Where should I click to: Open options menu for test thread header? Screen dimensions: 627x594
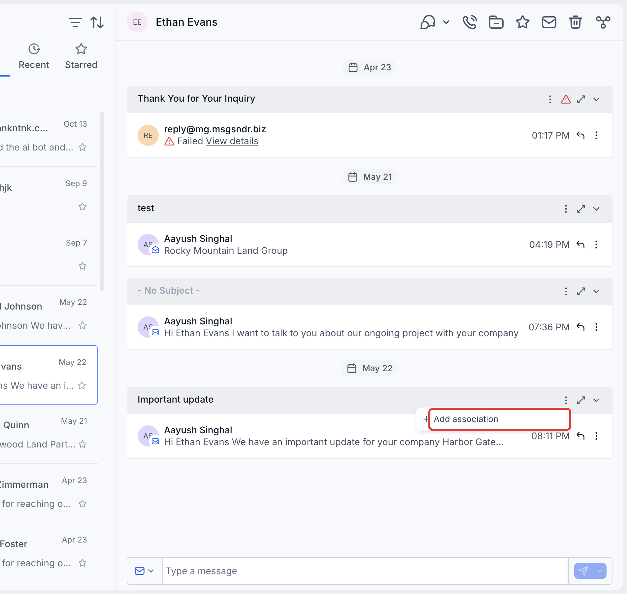coord(566,209)
